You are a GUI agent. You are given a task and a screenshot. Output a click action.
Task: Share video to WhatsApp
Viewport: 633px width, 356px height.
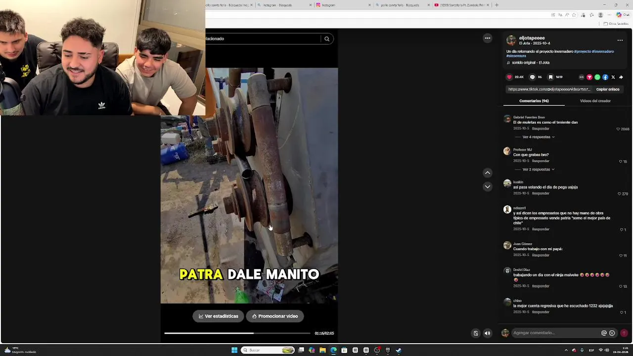597,77
